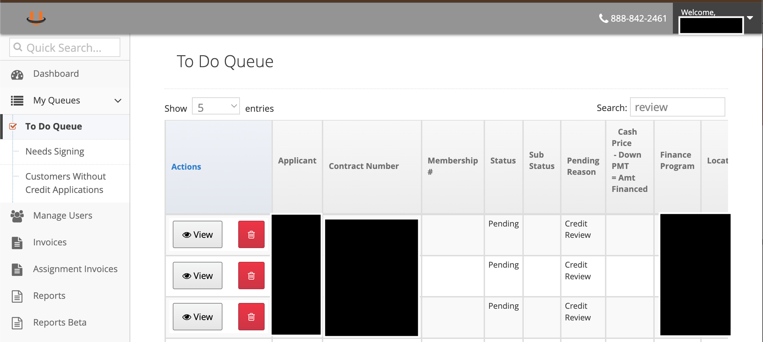The image size is (763, 342).
Task: Click the Dashboard gauge icon
Action: (x=17, y=74)
